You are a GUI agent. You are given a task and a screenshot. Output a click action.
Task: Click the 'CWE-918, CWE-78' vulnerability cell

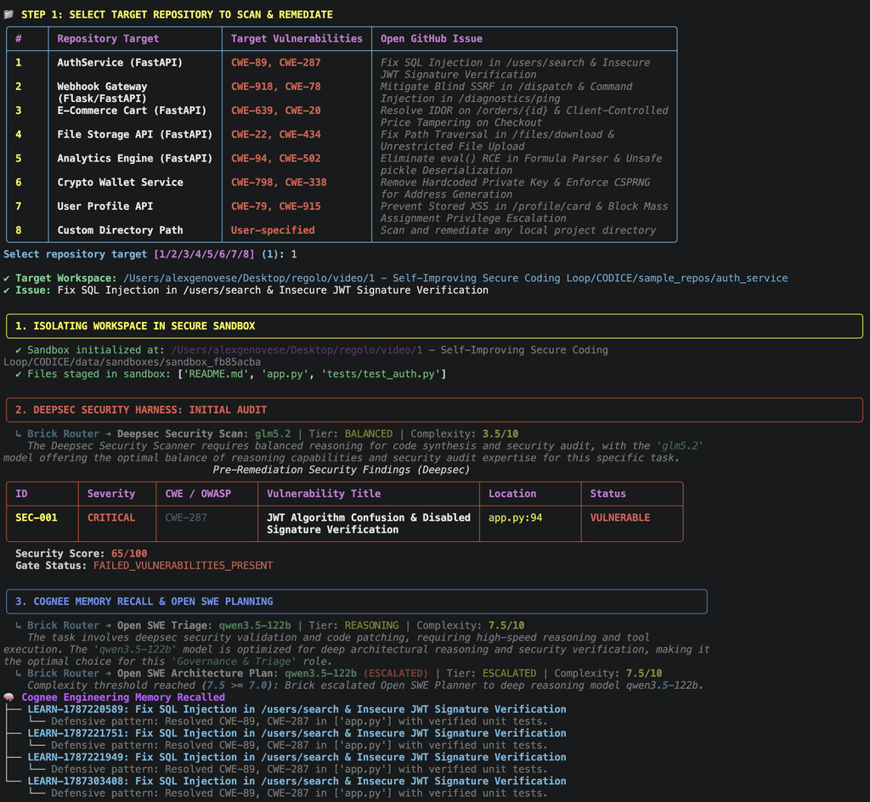276,87
